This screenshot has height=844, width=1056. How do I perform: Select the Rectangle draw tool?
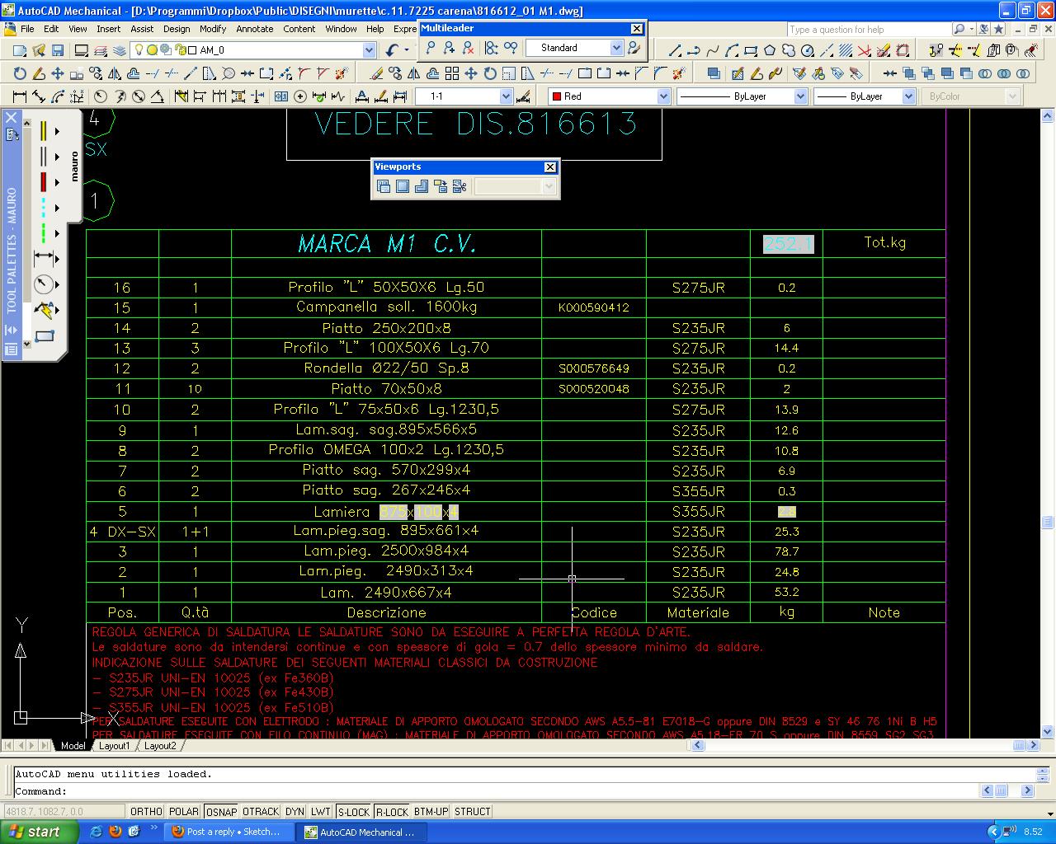[751, 50]
